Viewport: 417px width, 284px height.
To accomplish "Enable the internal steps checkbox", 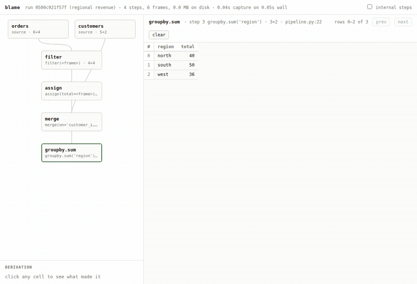I will tap(370, 7).
